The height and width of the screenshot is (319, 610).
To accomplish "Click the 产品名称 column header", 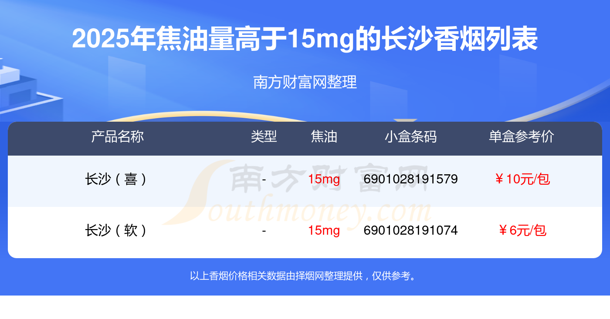I will click(117, 136).
